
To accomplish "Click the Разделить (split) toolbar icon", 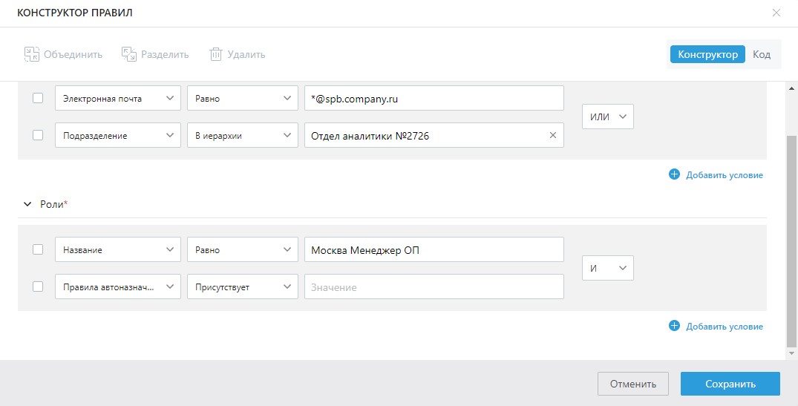I will (129, 54).
